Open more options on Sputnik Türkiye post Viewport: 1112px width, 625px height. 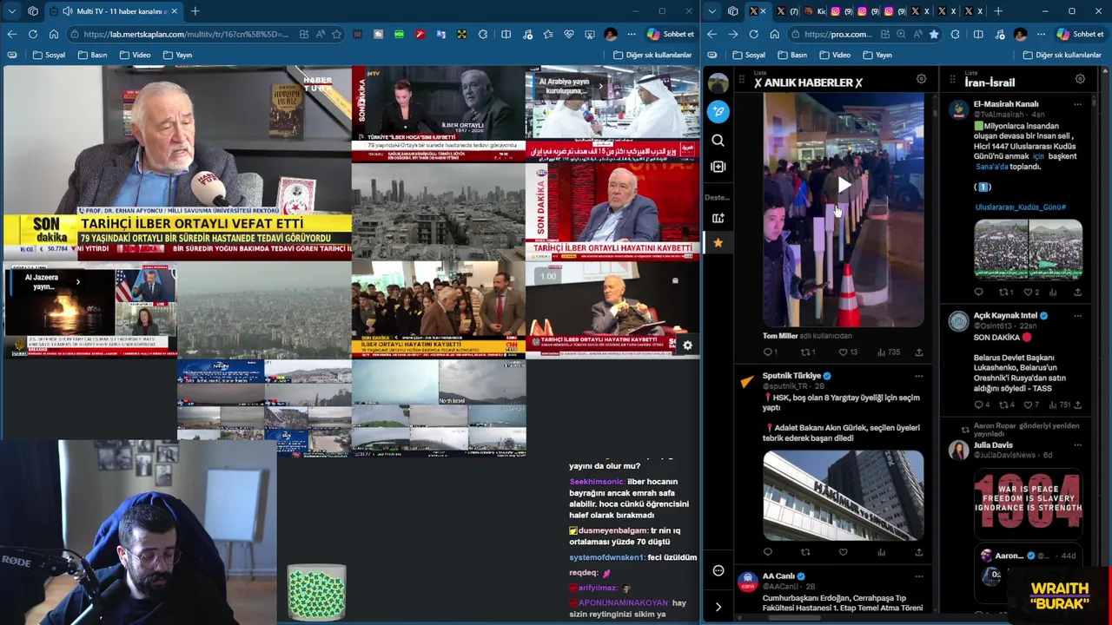[918, 376]
